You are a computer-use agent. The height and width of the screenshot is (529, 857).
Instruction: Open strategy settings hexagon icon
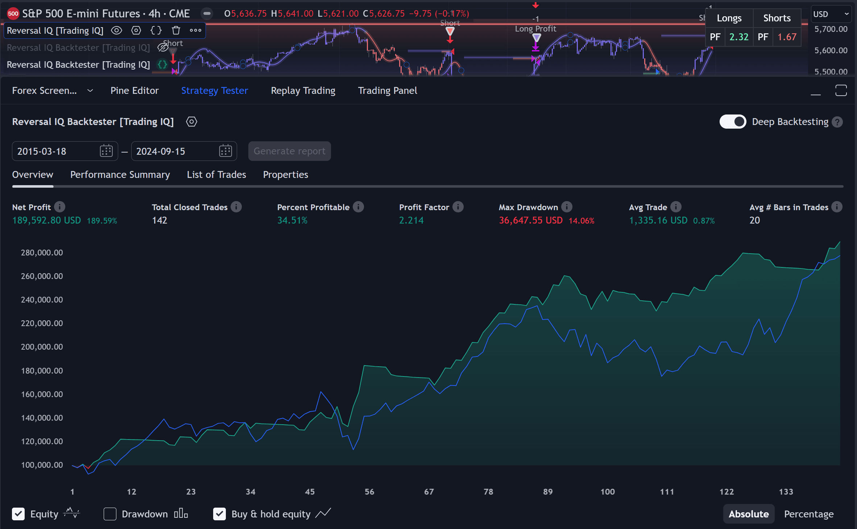pyautogui.click(x=191, y=122)
